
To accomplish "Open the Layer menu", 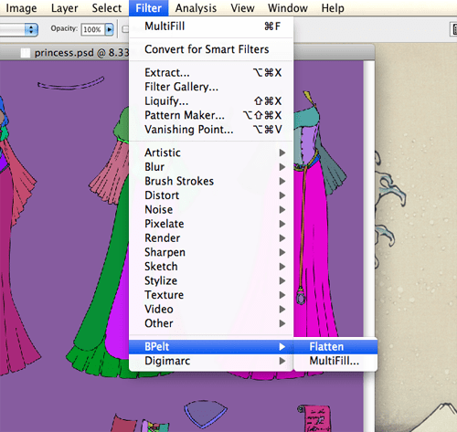I will point(64,8).
